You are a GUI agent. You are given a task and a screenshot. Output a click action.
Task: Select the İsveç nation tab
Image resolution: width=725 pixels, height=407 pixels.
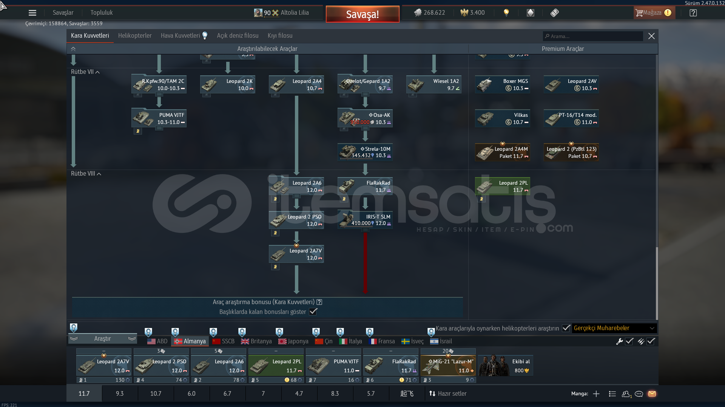(412, 341)
